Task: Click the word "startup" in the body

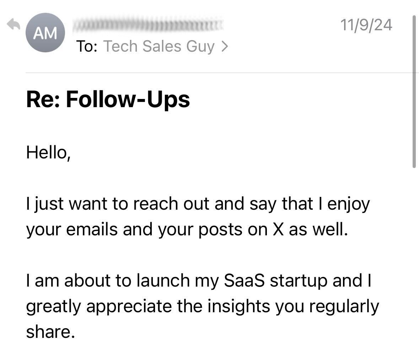Action: [299, 281]
